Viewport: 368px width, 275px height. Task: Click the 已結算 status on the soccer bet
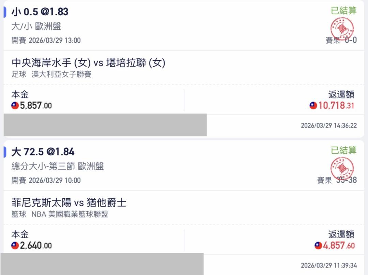point(343,11)
